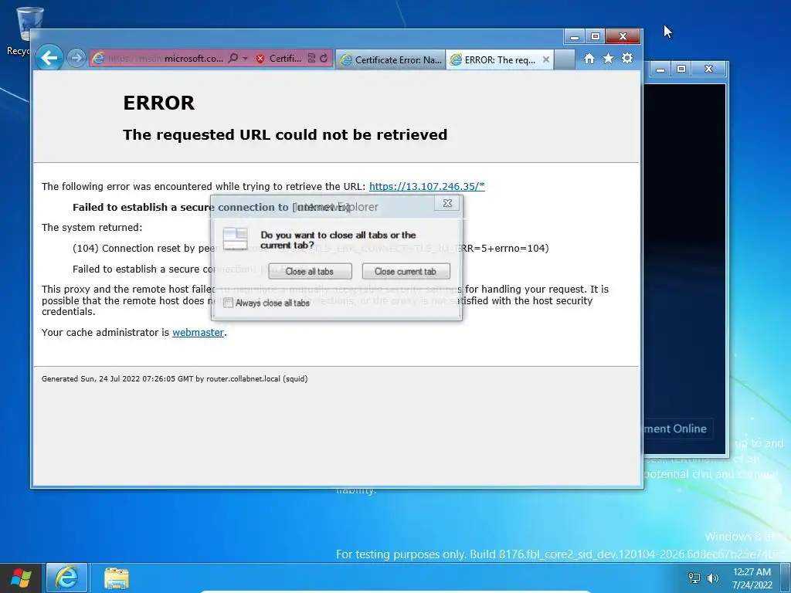791x593 pixels.
Task: Go to the home page icon
Action: point(589,59)
